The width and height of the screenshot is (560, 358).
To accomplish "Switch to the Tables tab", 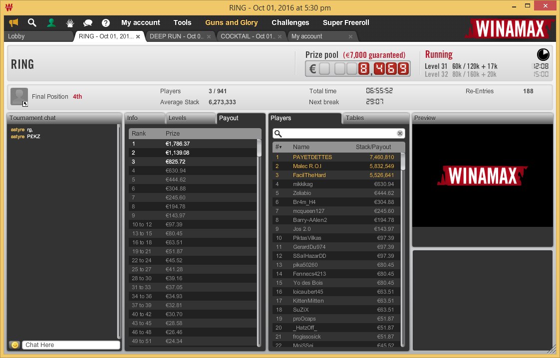I will [375, 118].
